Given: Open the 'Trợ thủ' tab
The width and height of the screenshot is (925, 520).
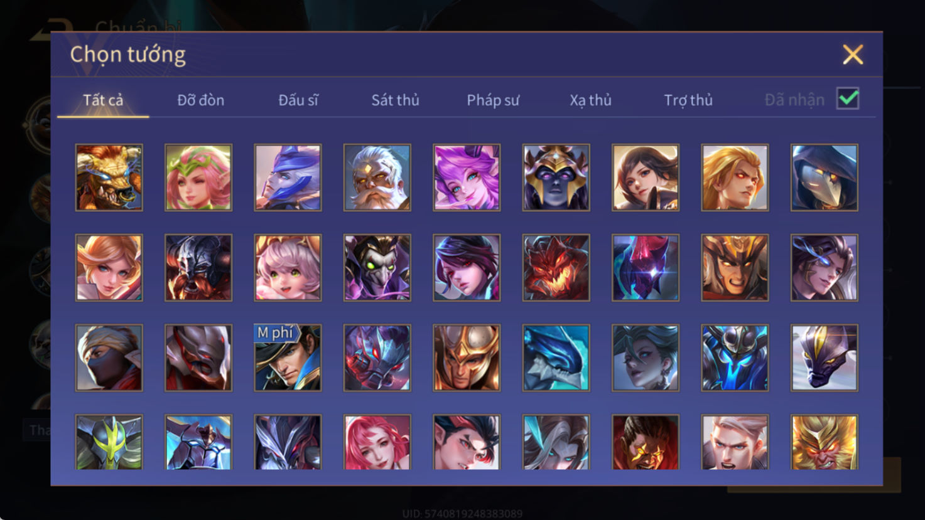Looking at the screenshot, I should [x=688, y=100].
